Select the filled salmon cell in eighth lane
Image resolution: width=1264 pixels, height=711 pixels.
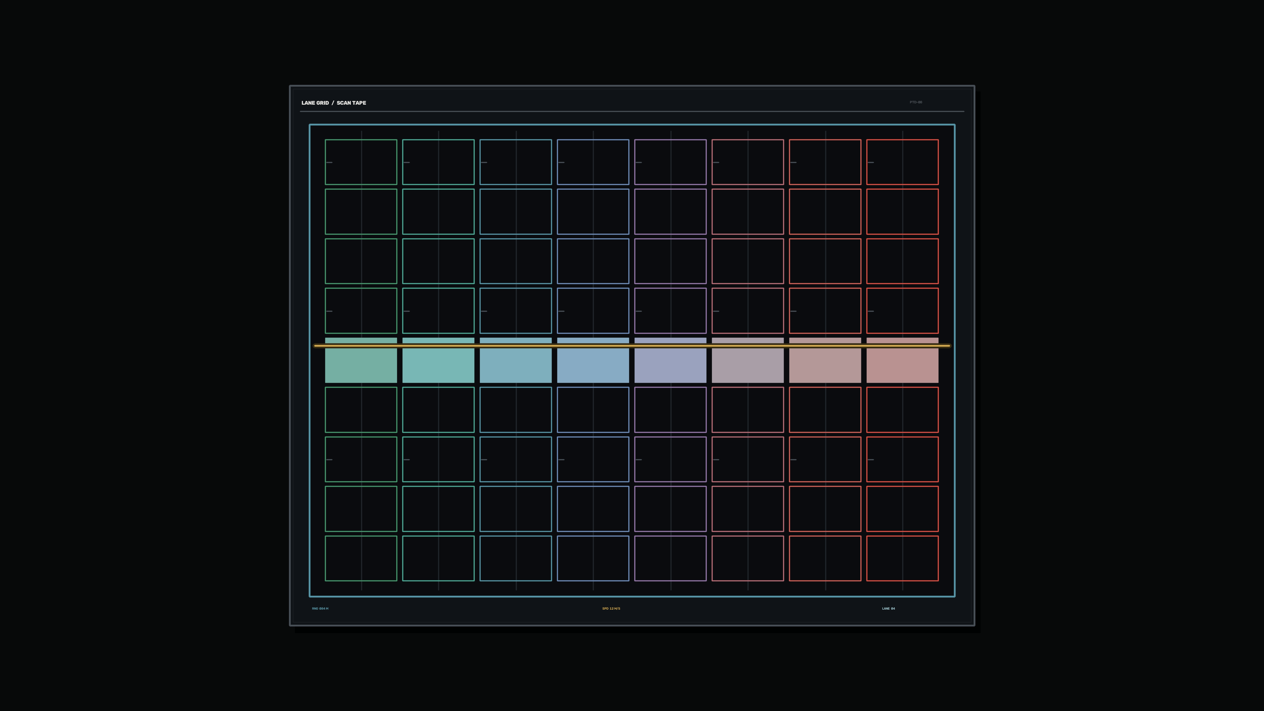tap(902, 360)
